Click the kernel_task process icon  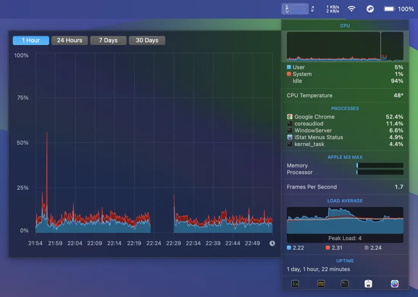click(x=290, y=144)
